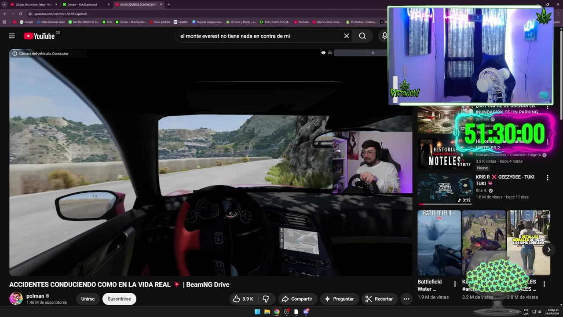
Task: Open Discord from the taskbar
Action: (x=306, y=312)
